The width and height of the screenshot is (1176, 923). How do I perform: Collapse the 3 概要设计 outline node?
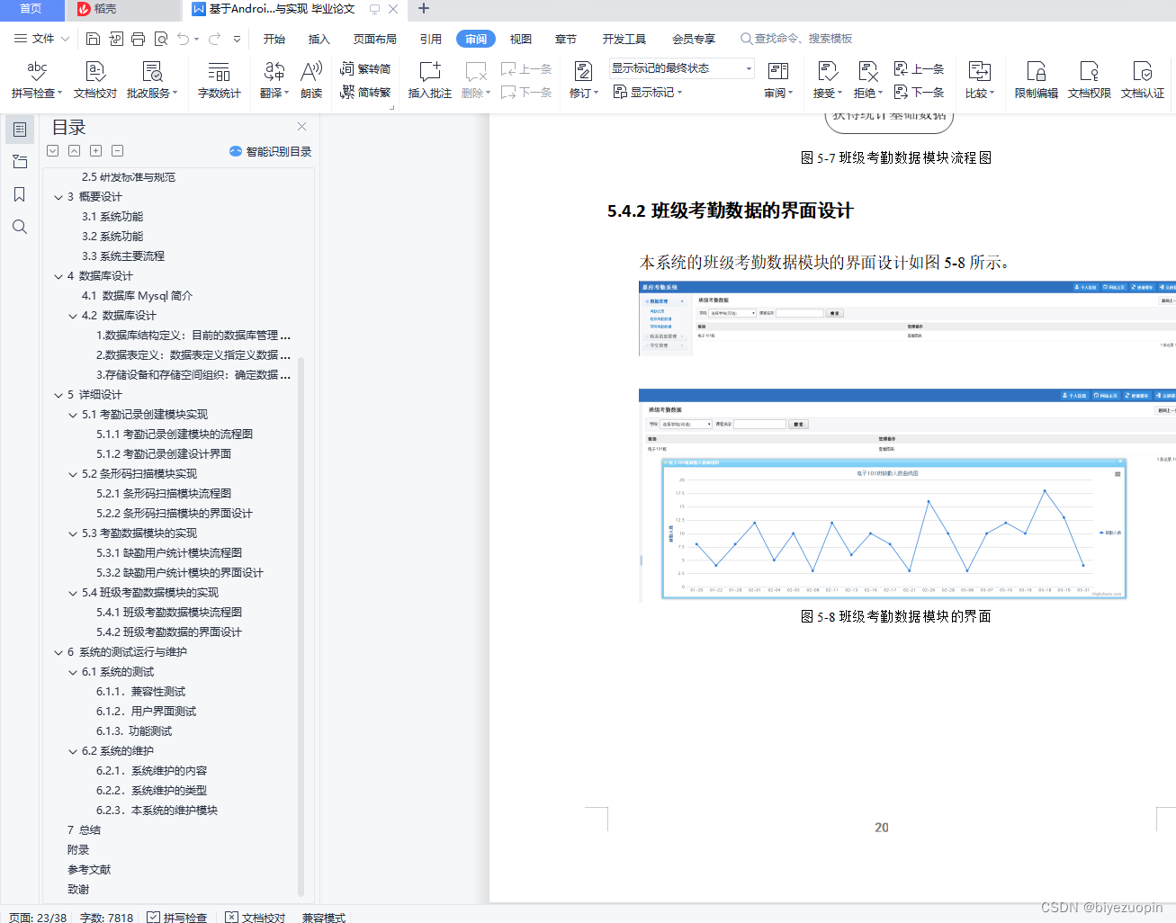58,197
